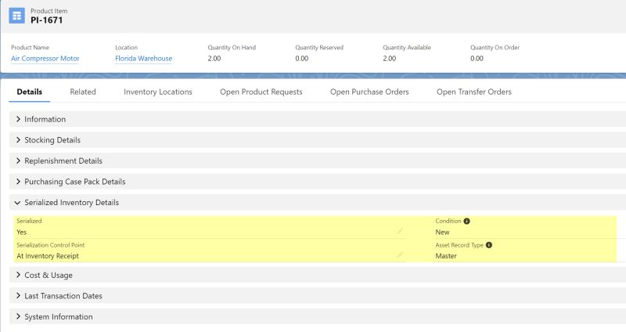Click the Asset Record Type value Master

click(446, 256)
